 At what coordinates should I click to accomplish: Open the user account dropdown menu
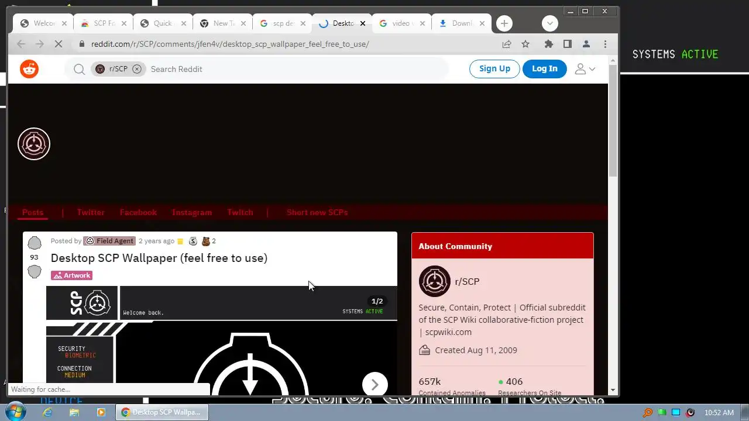(585, 69)
